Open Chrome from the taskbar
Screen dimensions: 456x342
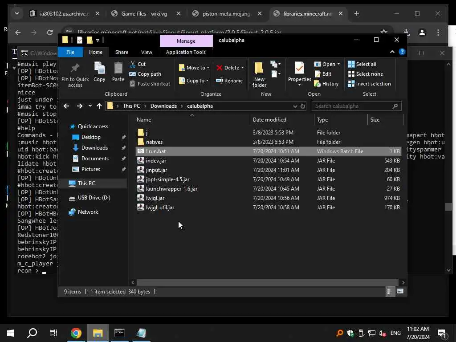coord(76,333)
